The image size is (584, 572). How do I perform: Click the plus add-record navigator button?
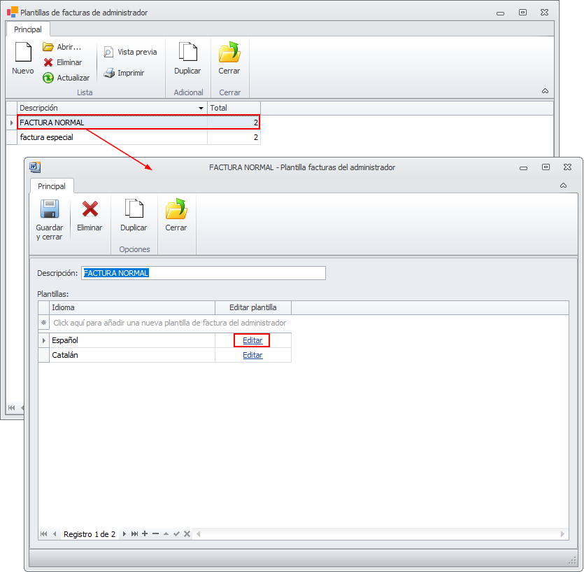[x=145, y=534]
